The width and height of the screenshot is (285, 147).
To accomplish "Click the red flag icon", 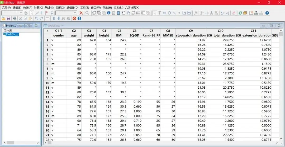I will (47, 13).
